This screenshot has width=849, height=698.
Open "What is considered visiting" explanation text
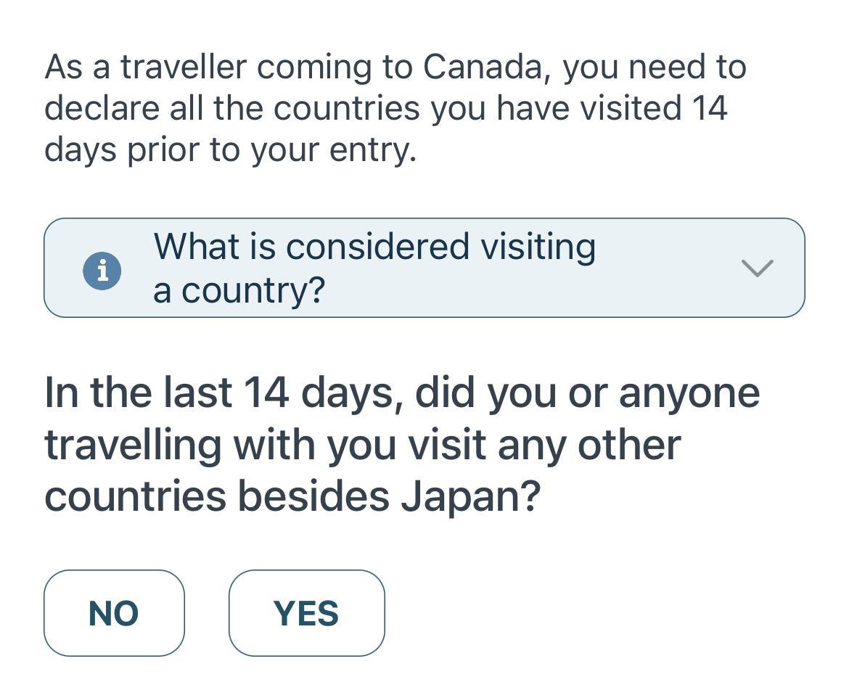[374, 247]
